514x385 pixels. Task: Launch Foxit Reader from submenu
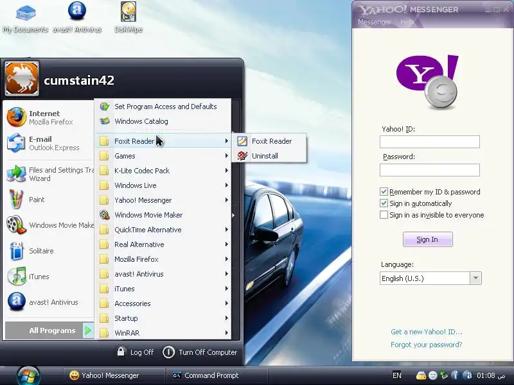point(269,141)
